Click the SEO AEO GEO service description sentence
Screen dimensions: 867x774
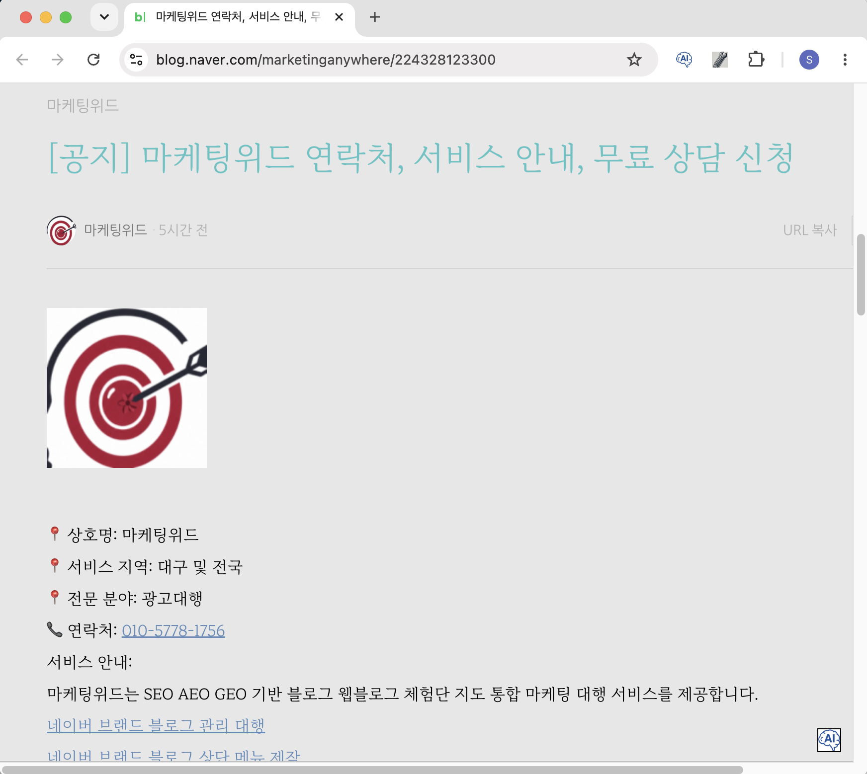(x=403, y=694)
